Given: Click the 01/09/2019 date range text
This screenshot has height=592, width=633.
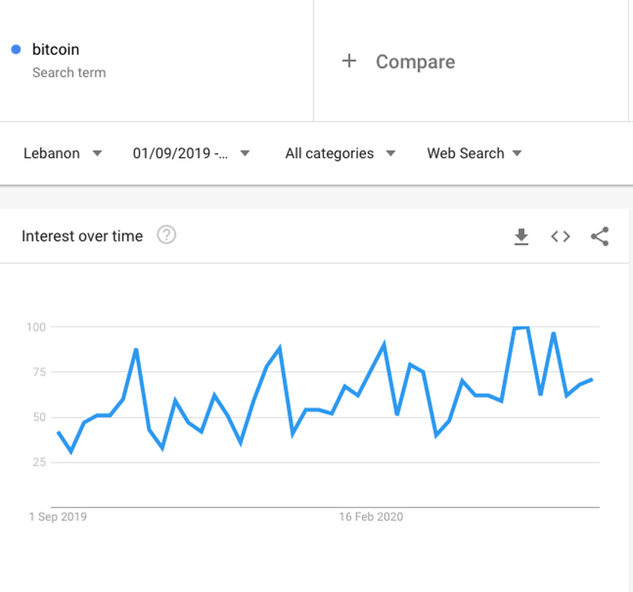Looking at the screenshot, I should [180, 154].
